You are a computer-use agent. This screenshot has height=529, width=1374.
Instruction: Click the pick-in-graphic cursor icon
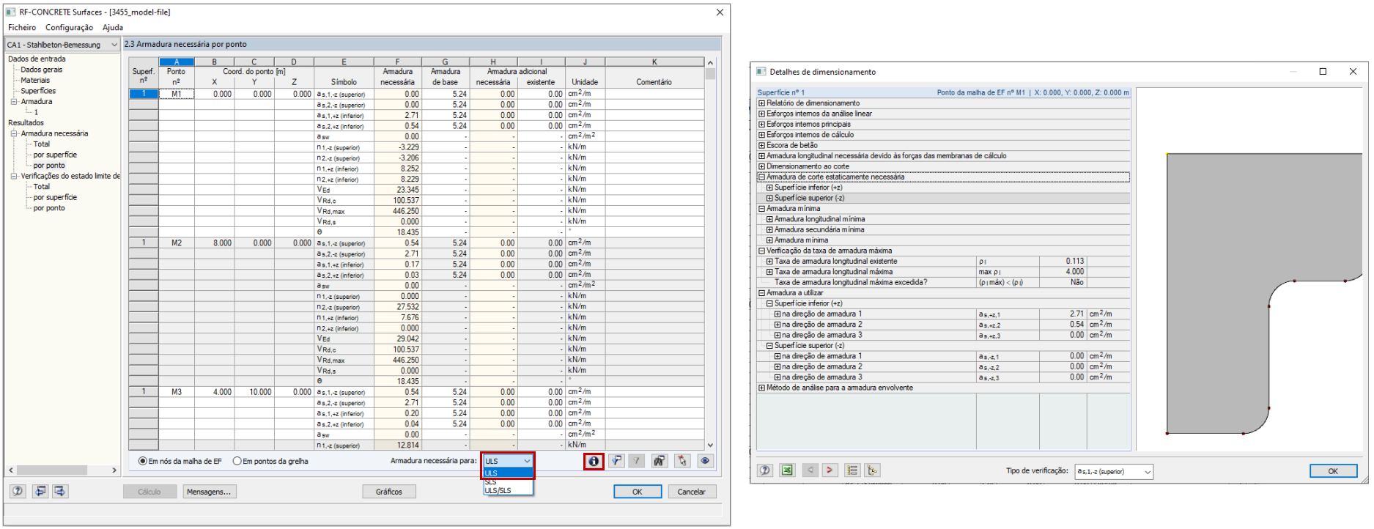682,461
